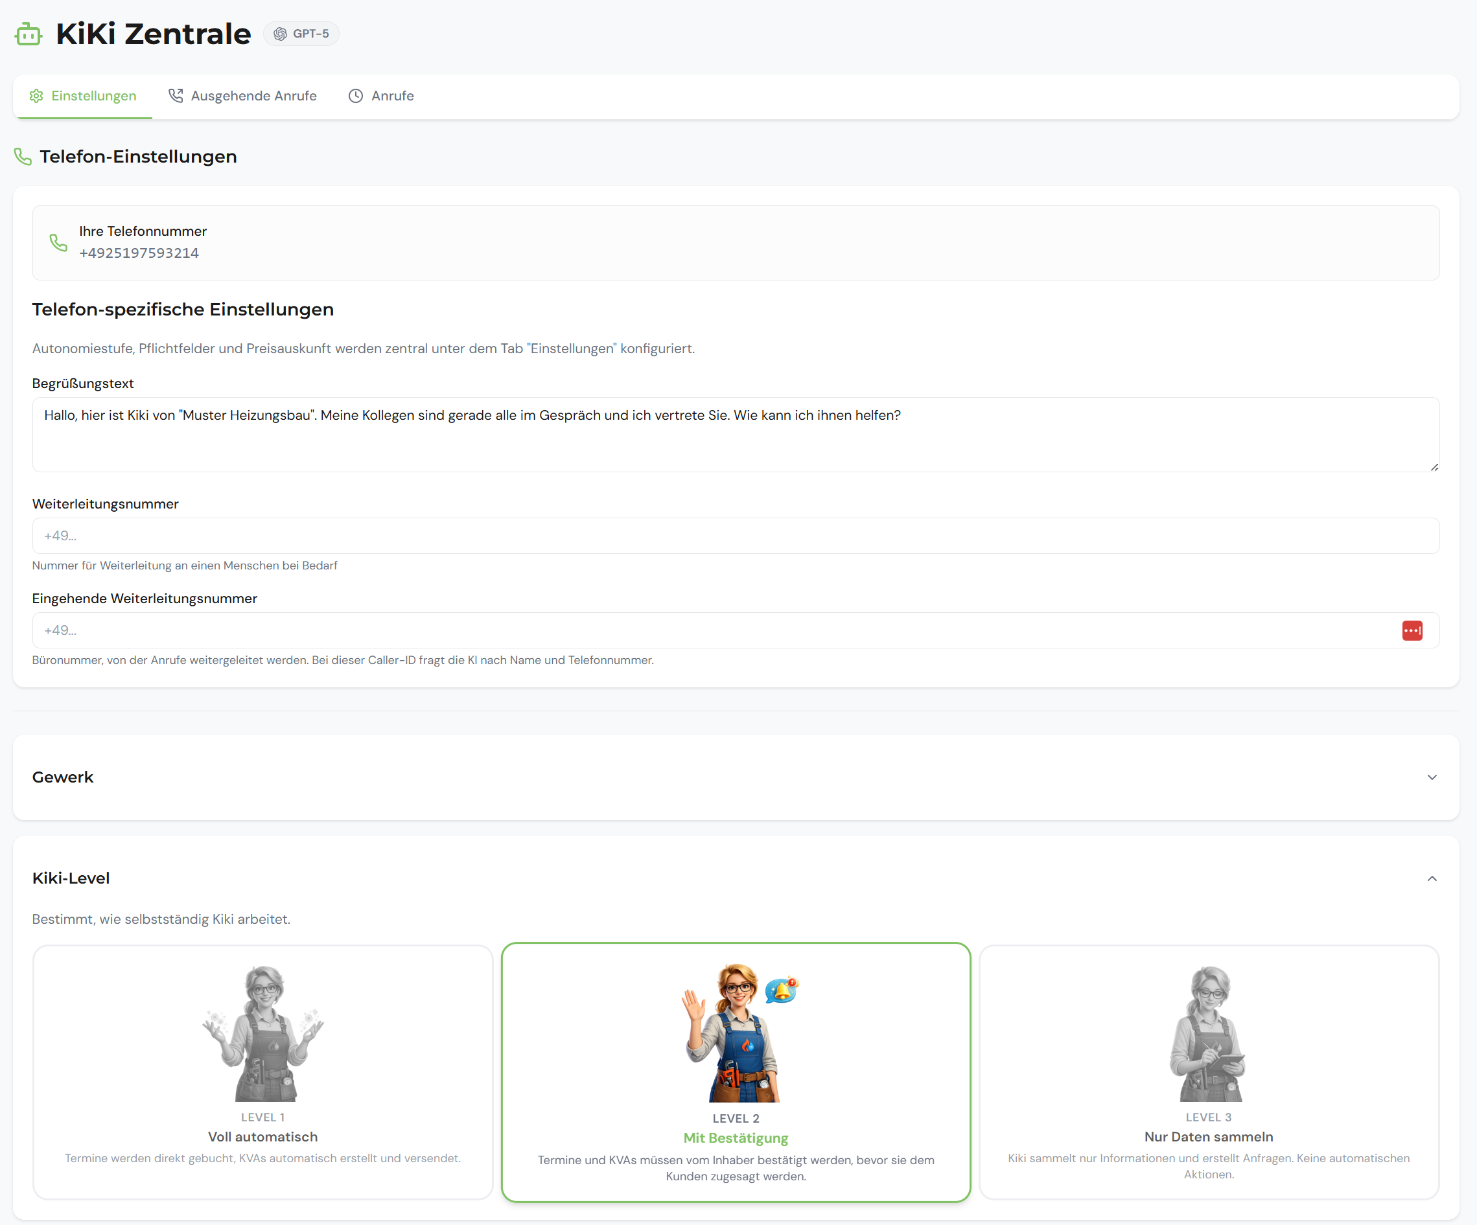
Task: Click the outgoing call phone icon
Action: (x=176, y=96)
